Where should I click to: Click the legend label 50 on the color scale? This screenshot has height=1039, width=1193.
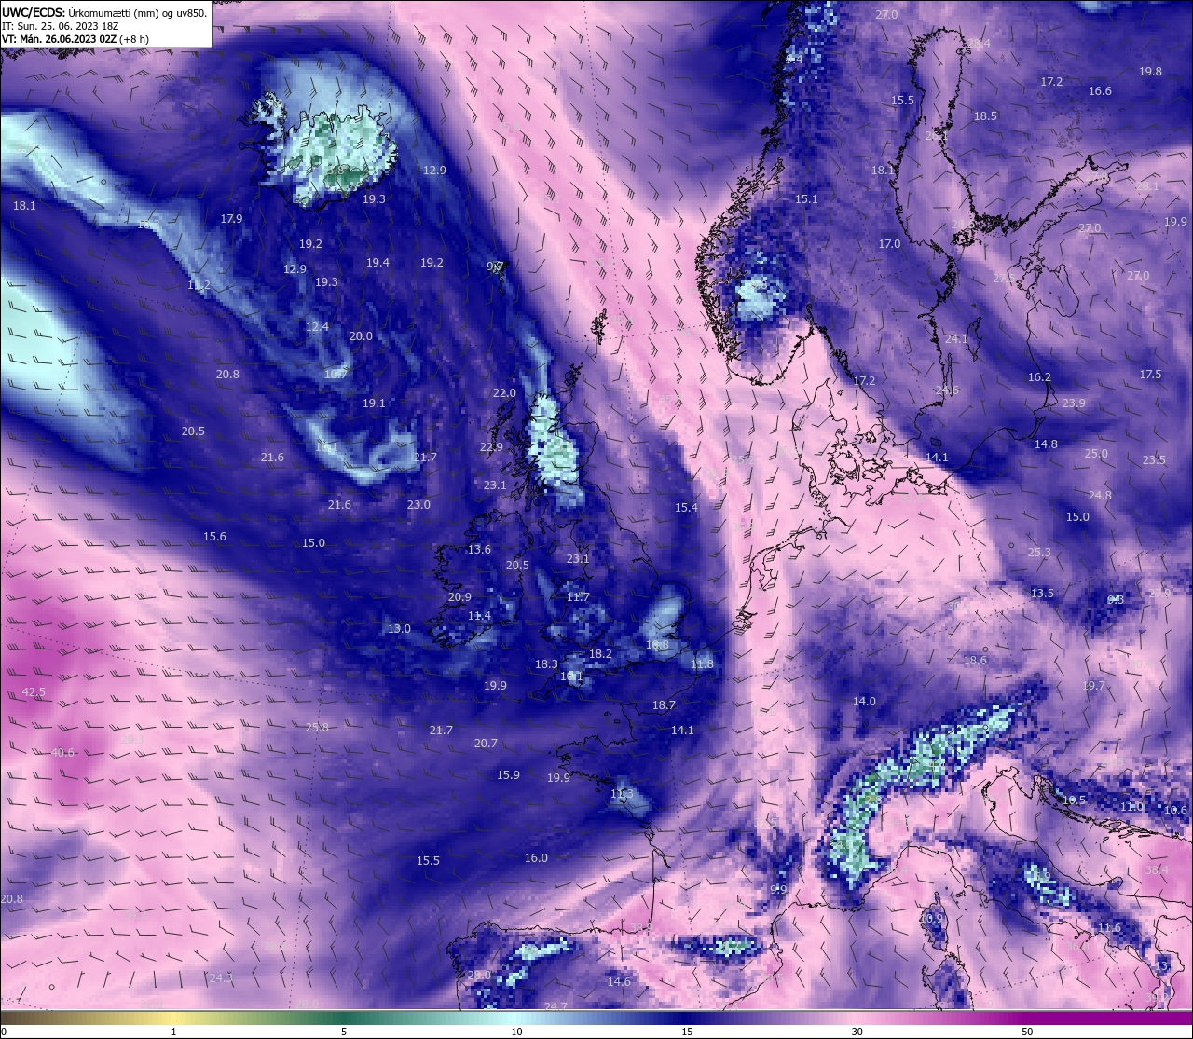[1026, 1032]
